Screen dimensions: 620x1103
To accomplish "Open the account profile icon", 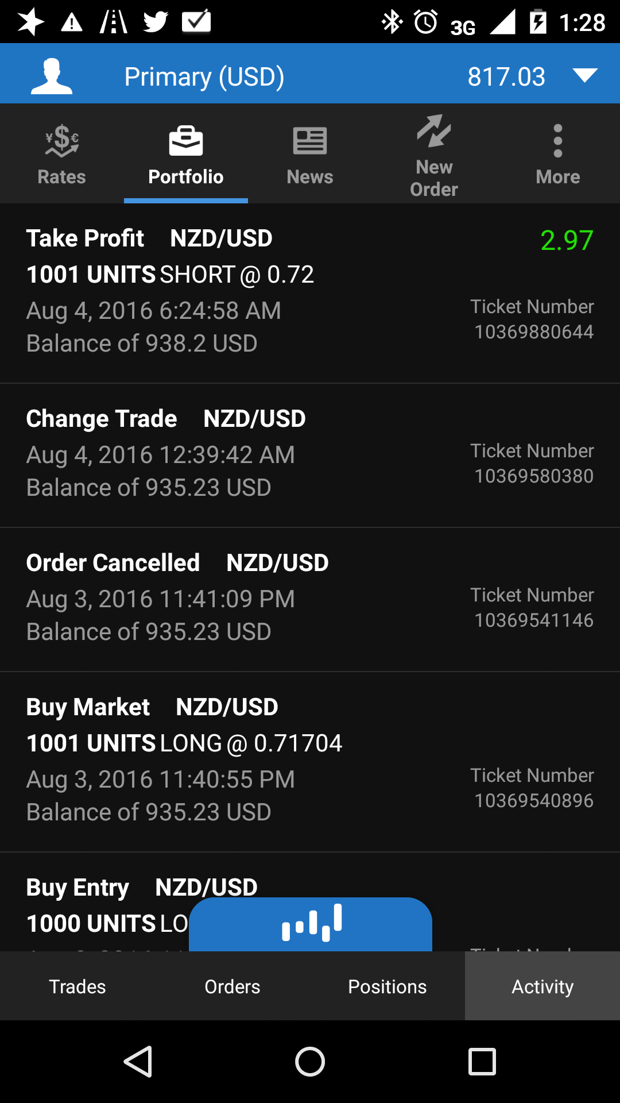I will (x=52, y=76).
